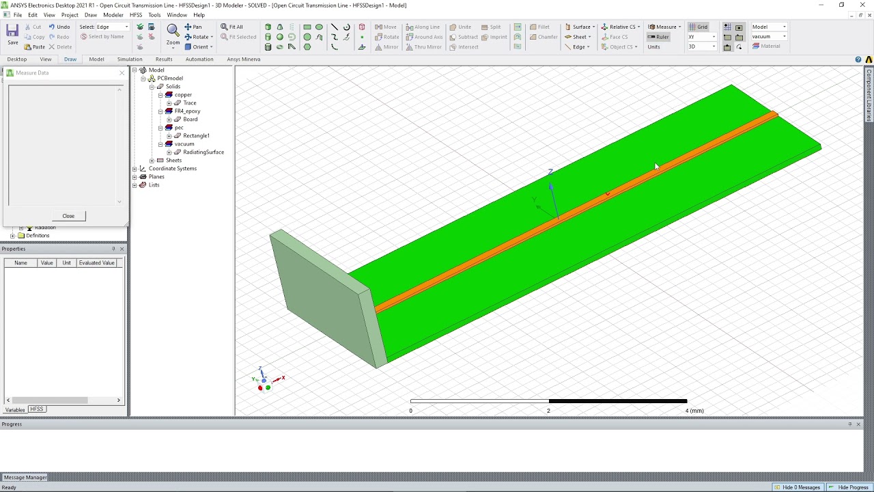Image resolution: width=874 pixels, height=492 pixels.
Task: Click Close in Measure Data panel
Action: (68, 216)
